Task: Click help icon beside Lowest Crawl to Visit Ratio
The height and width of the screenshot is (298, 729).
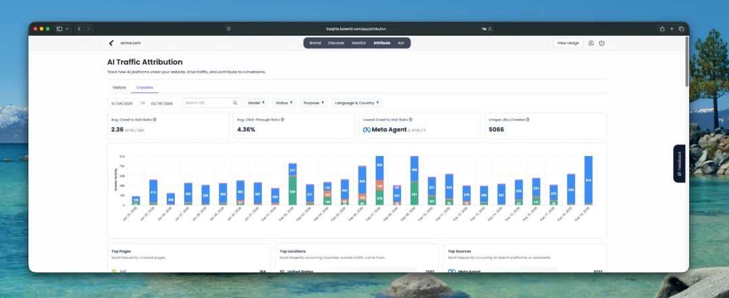Action: coord(410,120)
